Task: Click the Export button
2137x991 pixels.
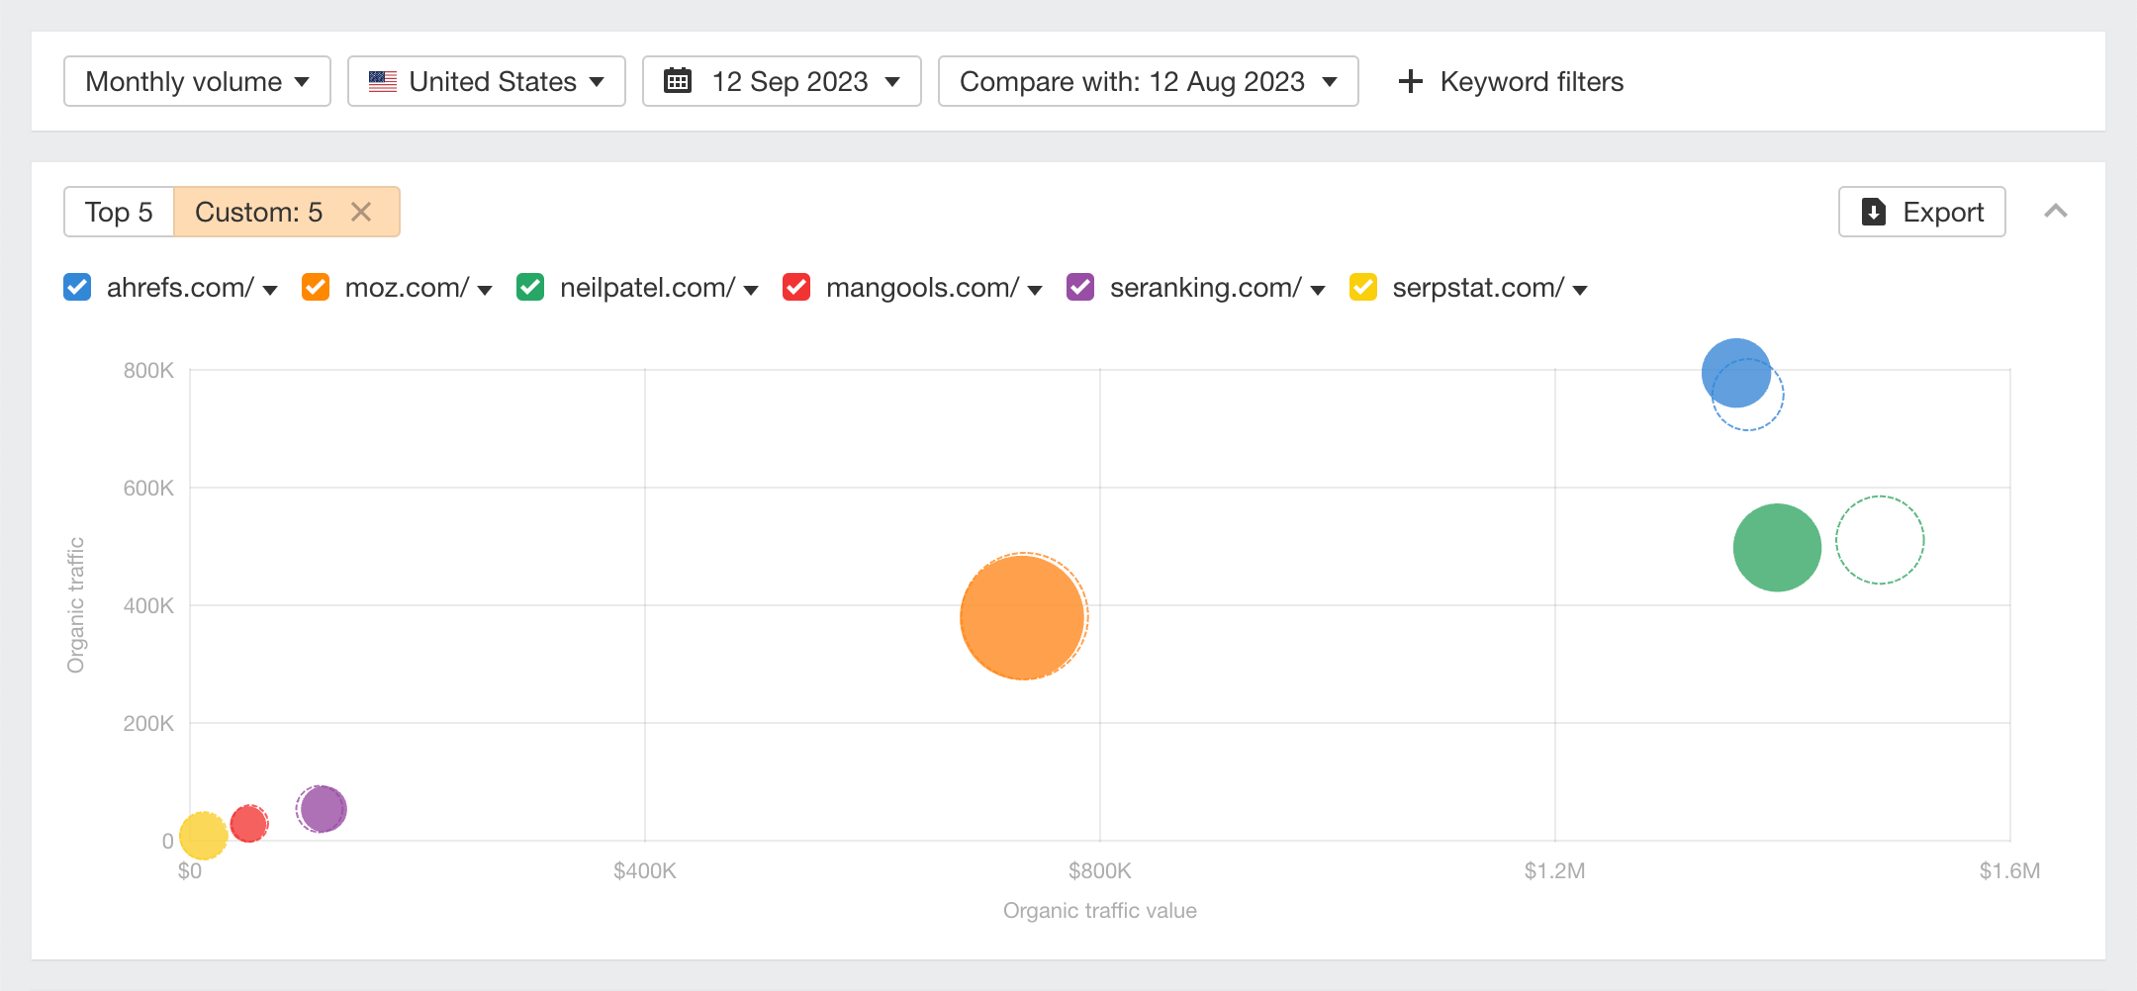Action: pos(1920,211)
